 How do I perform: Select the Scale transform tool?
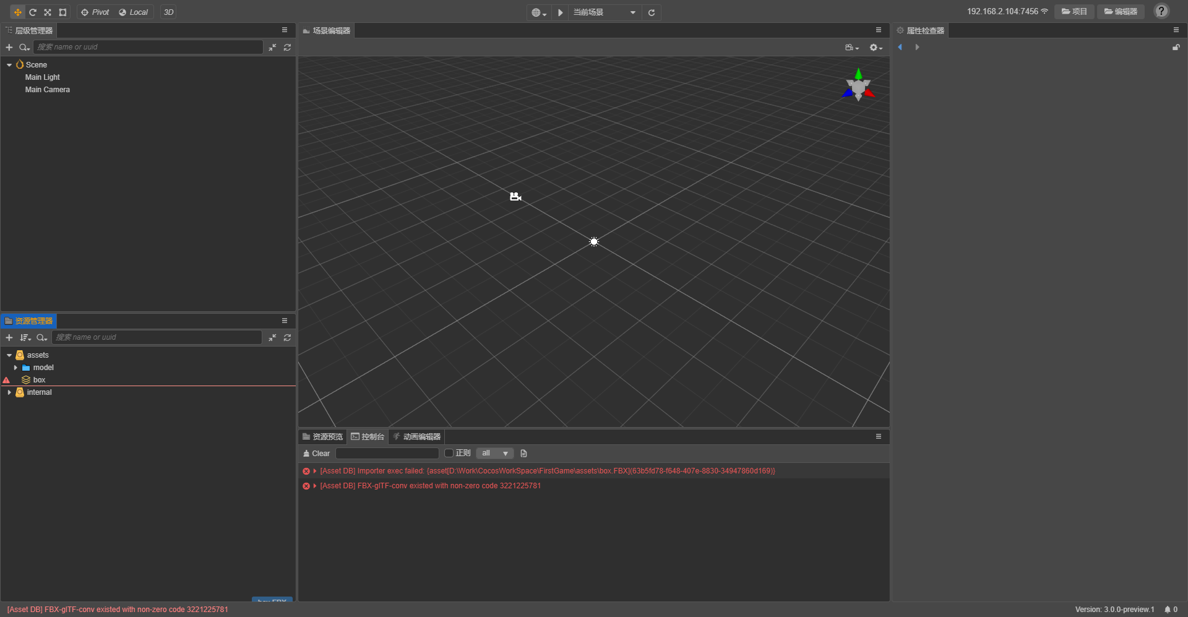pyautogui.click(x=48, y=12)
